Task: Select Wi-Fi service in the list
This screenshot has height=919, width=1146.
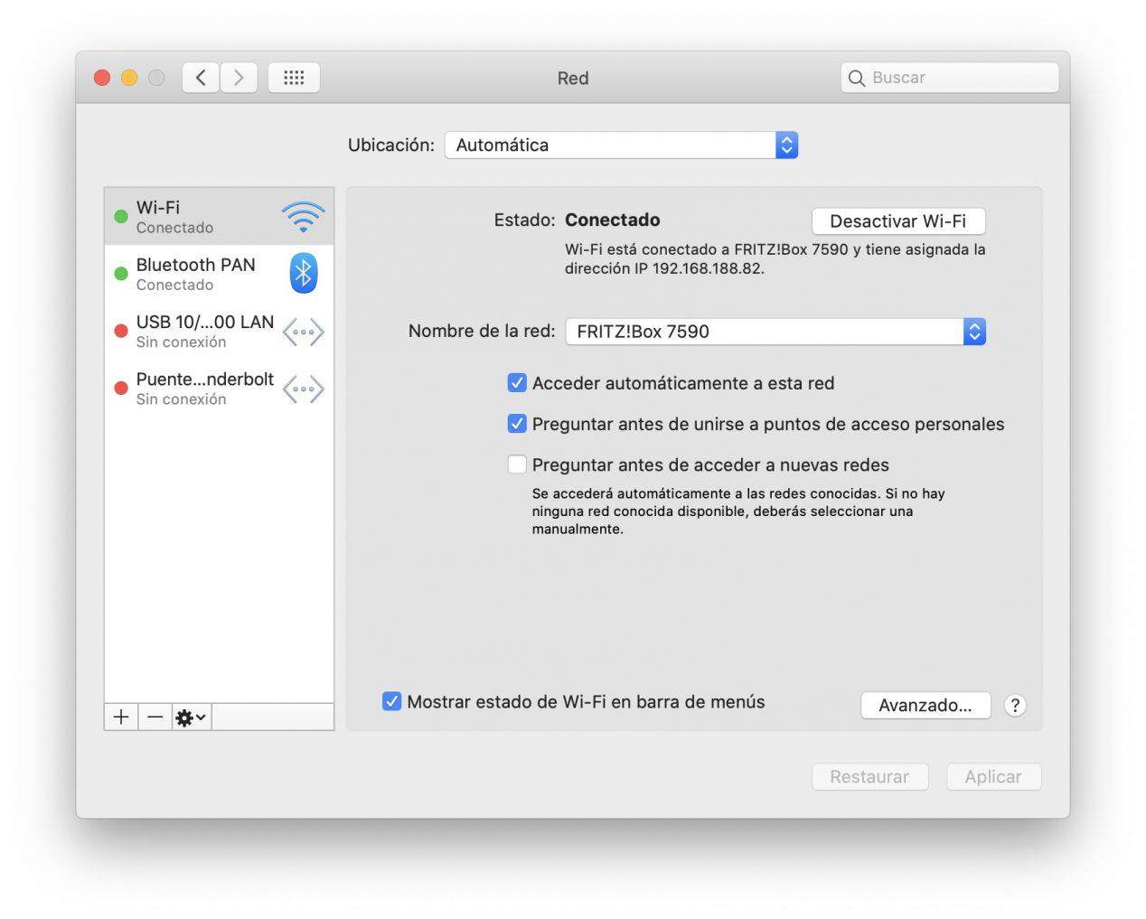Action: (x=219, y=217)
